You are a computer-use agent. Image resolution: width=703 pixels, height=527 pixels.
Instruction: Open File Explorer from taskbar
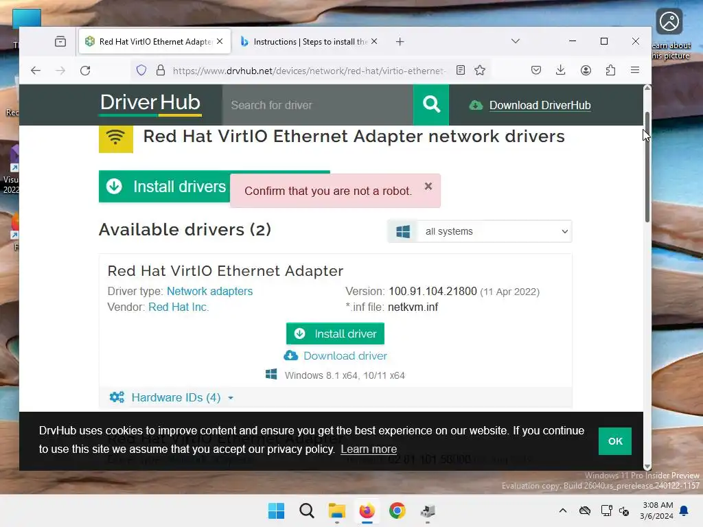point(336,511)
